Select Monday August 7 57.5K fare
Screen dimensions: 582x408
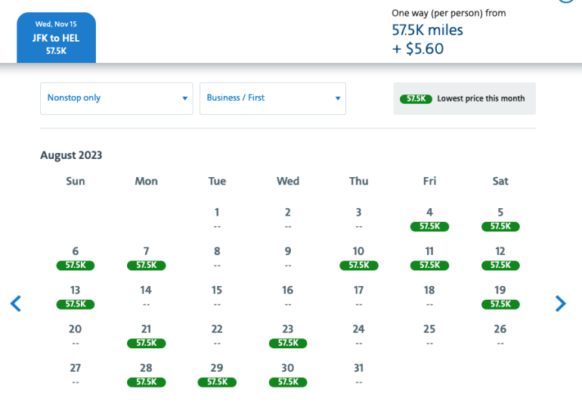(x=146, y=258)
